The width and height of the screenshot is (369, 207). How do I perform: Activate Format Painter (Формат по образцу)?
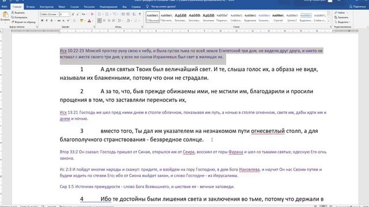[x=24, y=22]
